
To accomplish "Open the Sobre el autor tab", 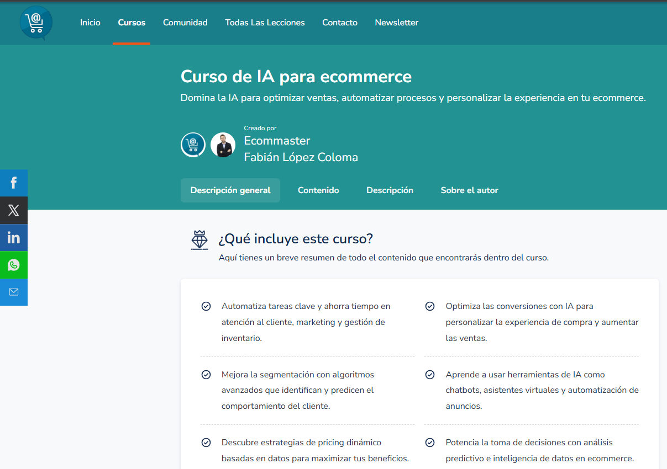I will tap(469, 190).
